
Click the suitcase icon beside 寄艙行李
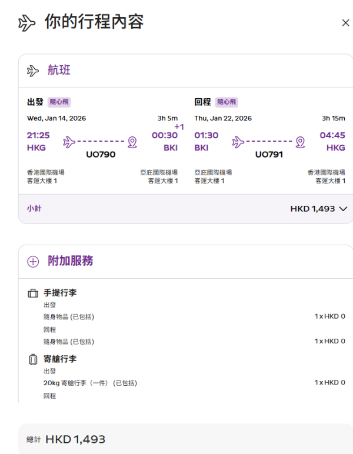[33, 359]
